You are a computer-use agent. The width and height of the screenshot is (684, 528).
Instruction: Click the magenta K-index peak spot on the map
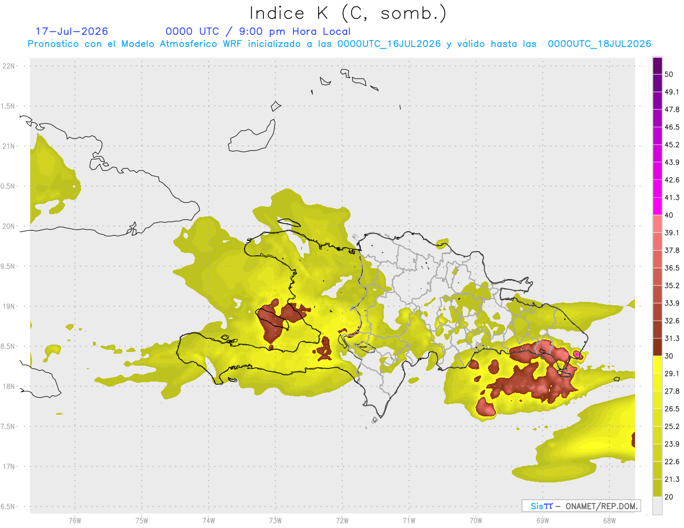tap(576, 354)
